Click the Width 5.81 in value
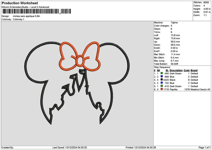 tap(207, 12)
